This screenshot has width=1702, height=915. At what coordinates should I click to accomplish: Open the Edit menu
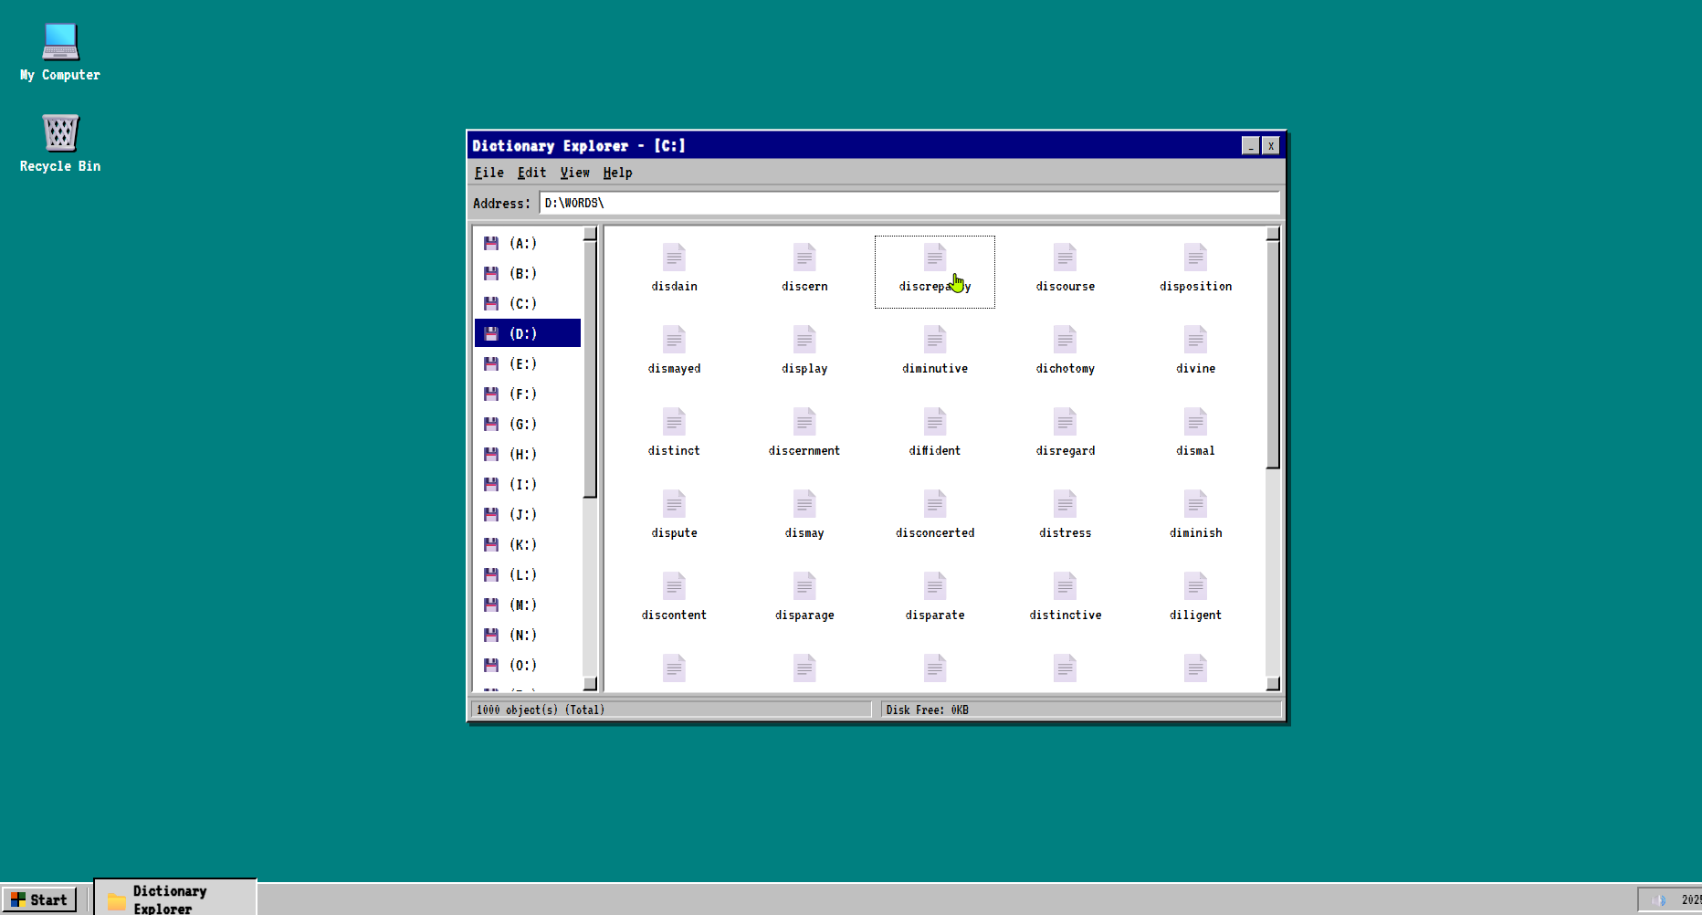pyautogui.click(x=531, y=173)
